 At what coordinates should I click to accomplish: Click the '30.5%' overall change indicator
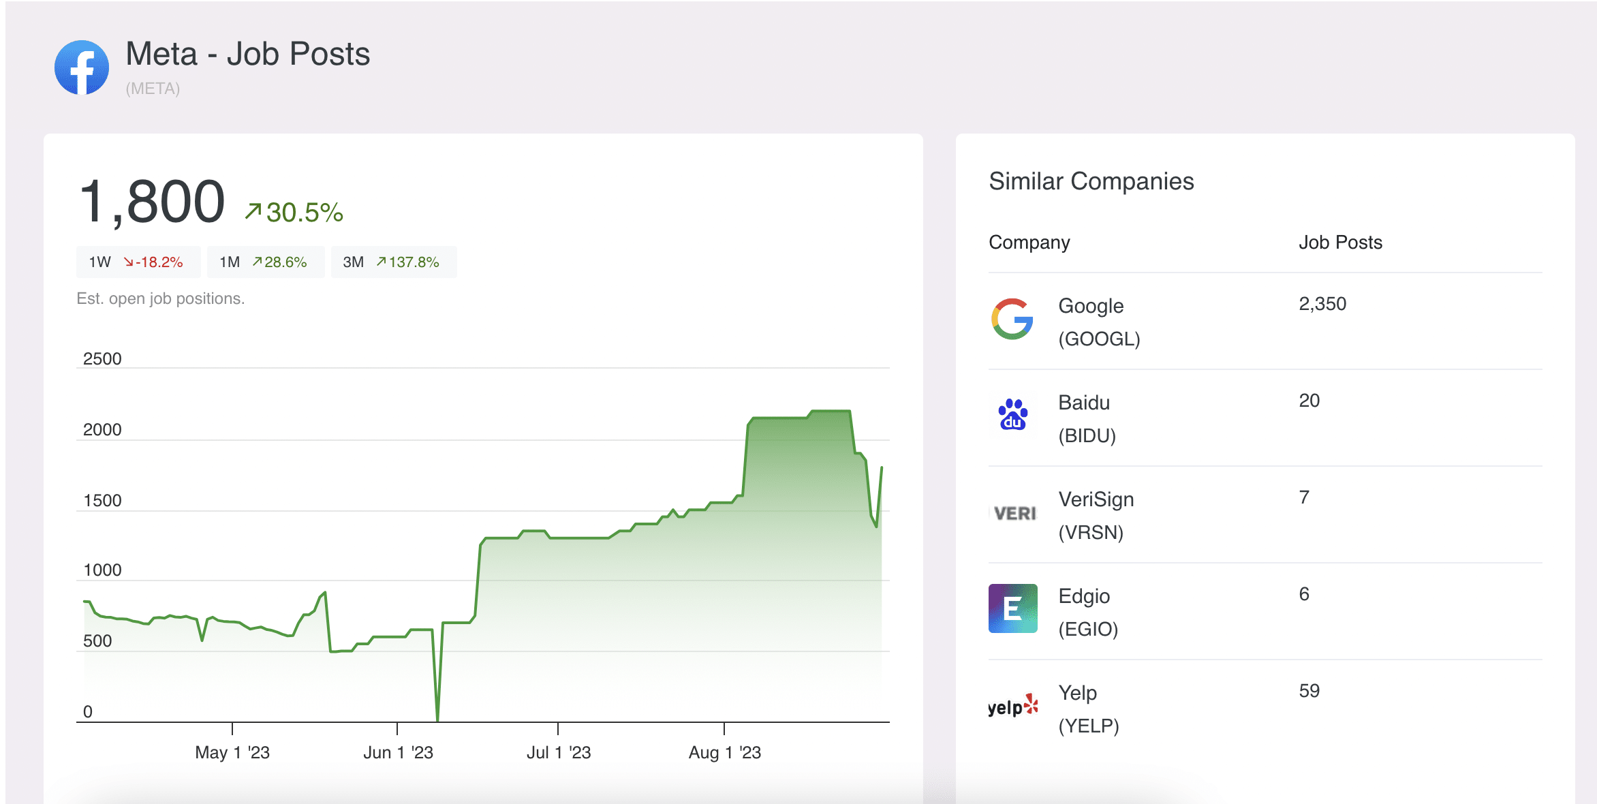click(294, 212)
